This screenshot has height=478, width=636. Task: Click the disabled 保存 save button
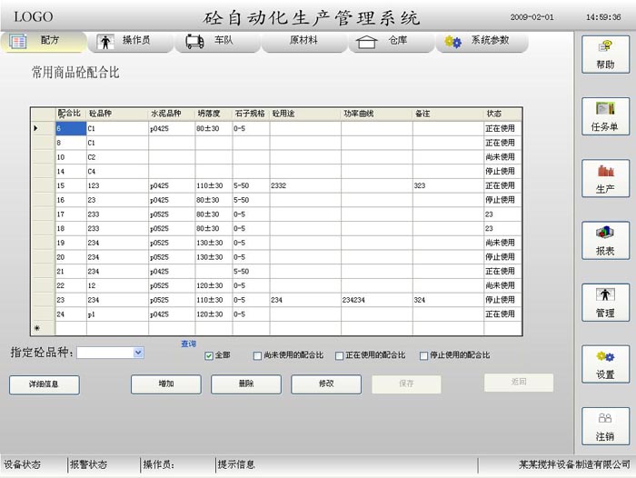coord(406,383)
